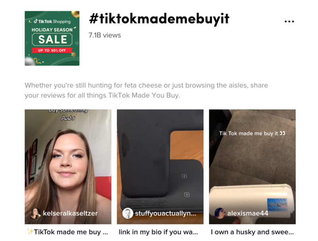Open the stuffyouactuallyn... username link

(x=165, y=213)
